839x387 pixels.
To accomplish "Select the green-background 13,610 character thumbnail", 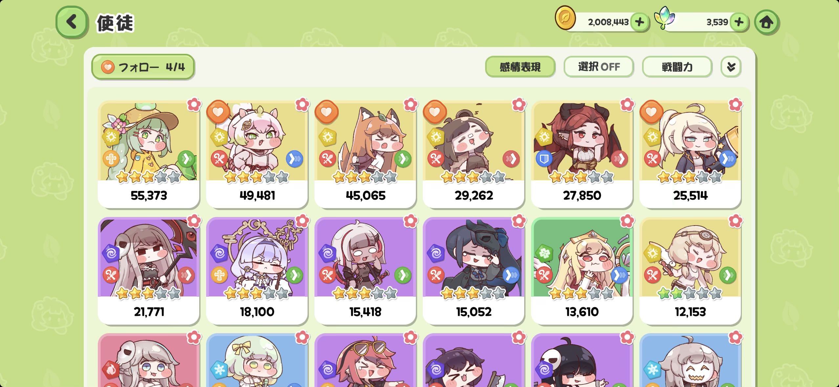I will pos(582,258).
